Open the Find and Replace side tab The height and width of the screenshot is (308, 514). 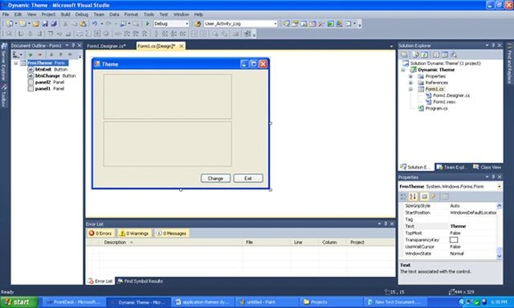pos(510,63)
